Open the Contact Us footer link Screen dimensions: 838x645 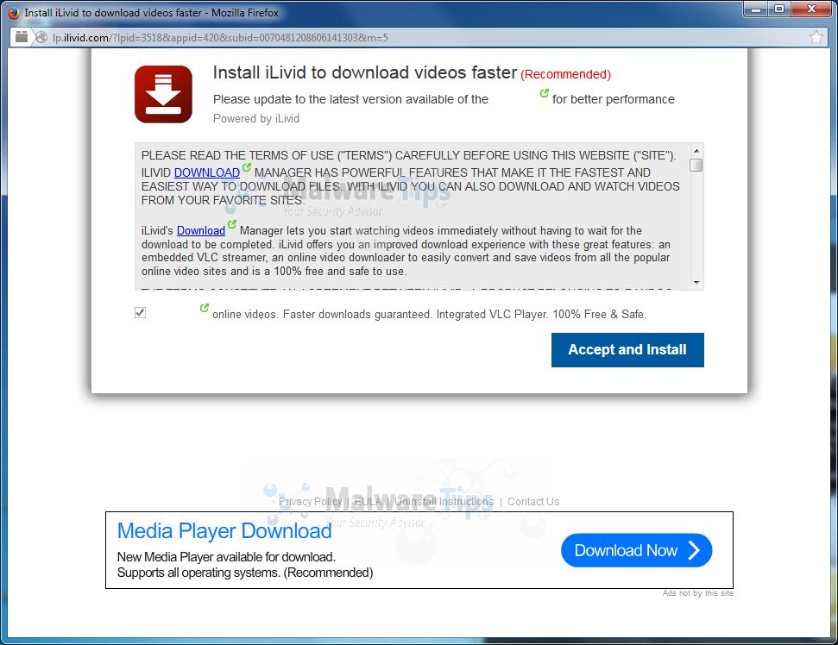[x=533, y=501]
